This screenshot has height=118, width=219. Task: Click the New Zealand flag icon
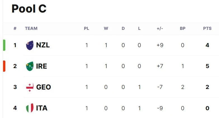(x=30, y=45)
